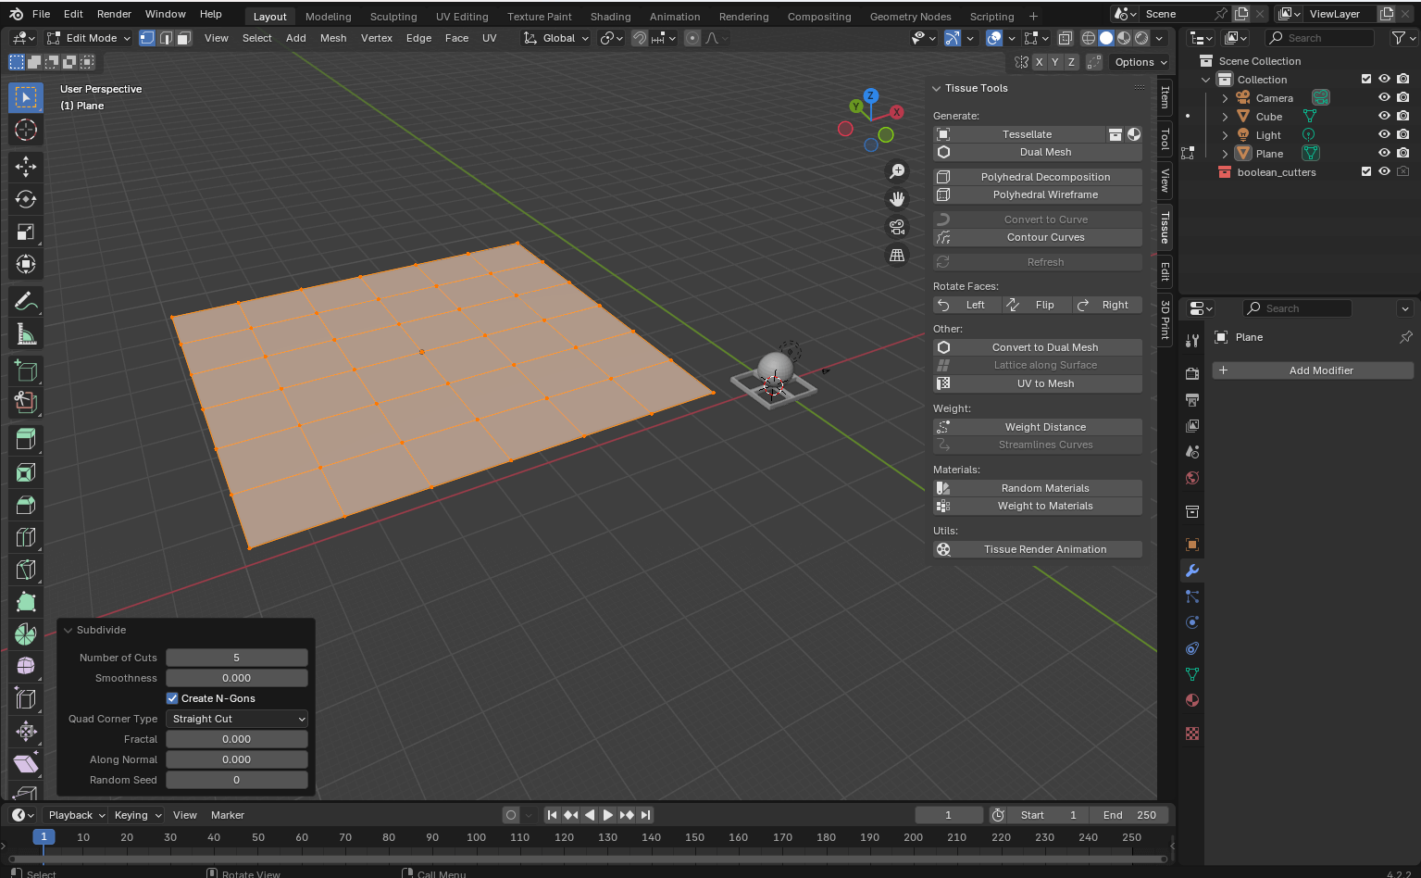Screen dimensions: 1421x878
Task: Enable vertex select mode
Action: click(147, 38)
